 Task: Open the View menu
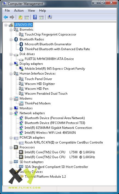(x=31, y=11)
